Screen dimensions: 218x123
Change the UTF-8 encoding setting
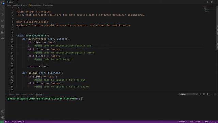tap(198, 122)
